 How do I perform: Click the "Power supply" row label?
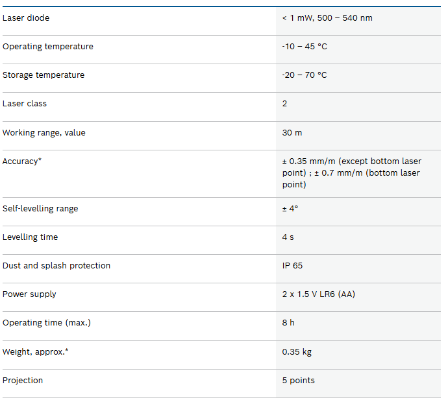(x=29, y=294)
